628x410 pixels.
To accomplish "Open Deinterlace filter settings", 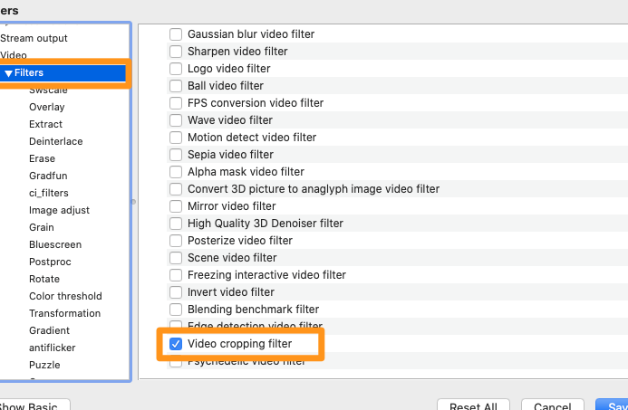I will click(55, 141).
